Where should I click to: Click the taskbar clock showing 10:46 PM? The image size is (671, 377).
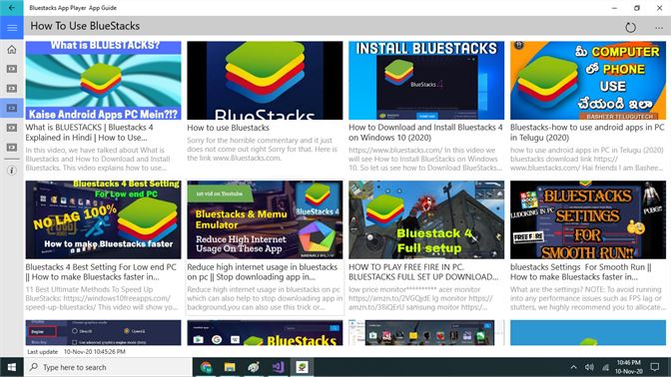[629, 367]
